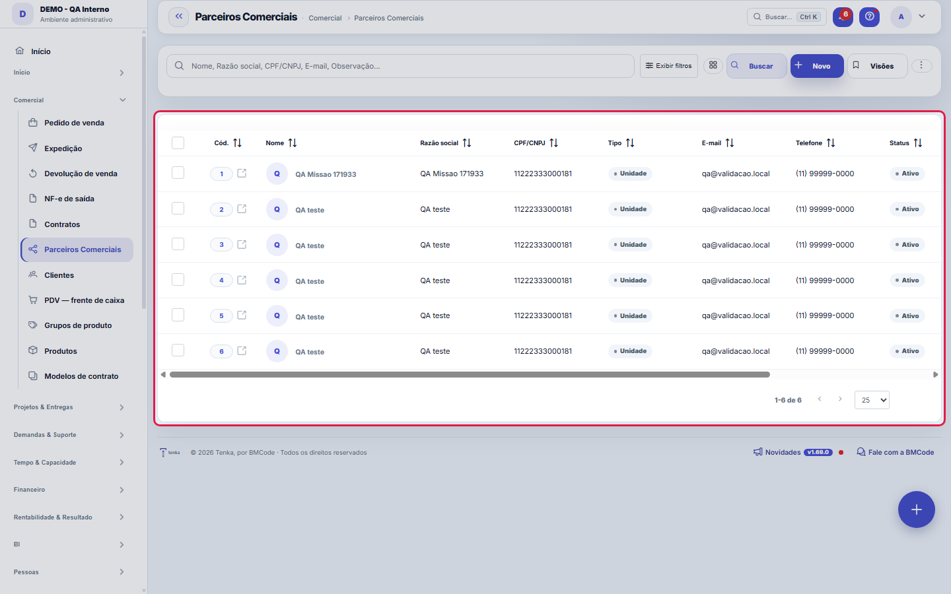
Task: Switch to the grid view icon
Action: coord(713,65)
